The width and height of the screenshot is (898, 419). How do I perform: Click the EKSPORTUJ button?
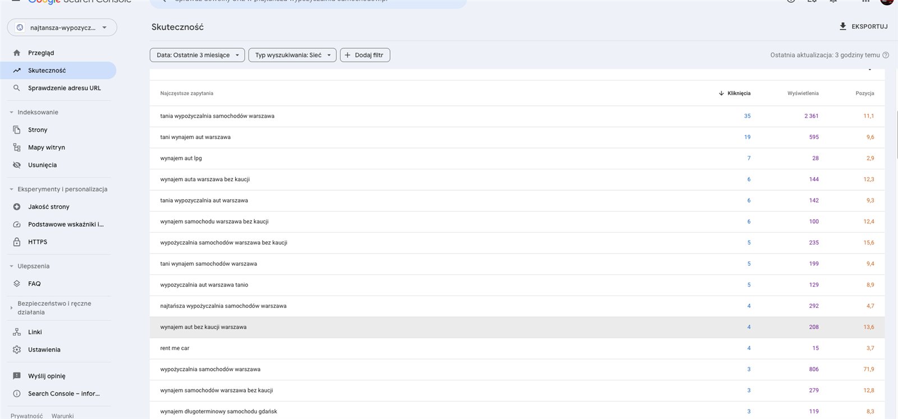(863, 26)
